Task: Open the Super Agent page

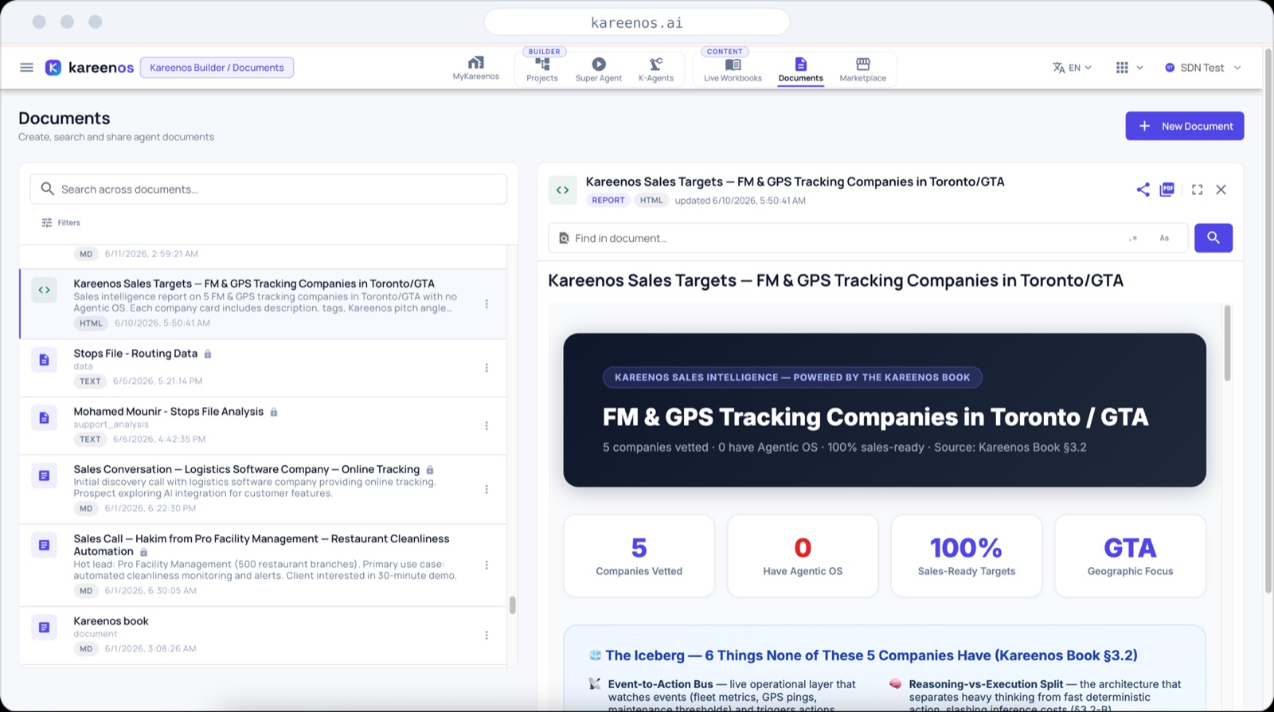Action: pos(599,69)
